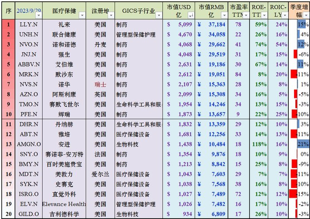Select 管理型保健护理 in the UNH.N row
Screen dimensions: 310x219
coord(139,35)
